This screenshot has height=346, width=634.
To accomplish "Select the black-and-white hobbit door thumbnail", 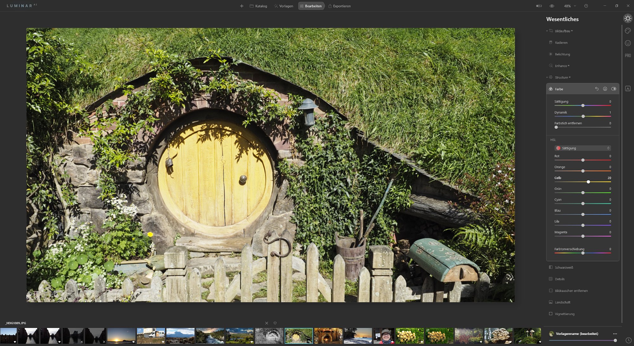I will [269, 336].
